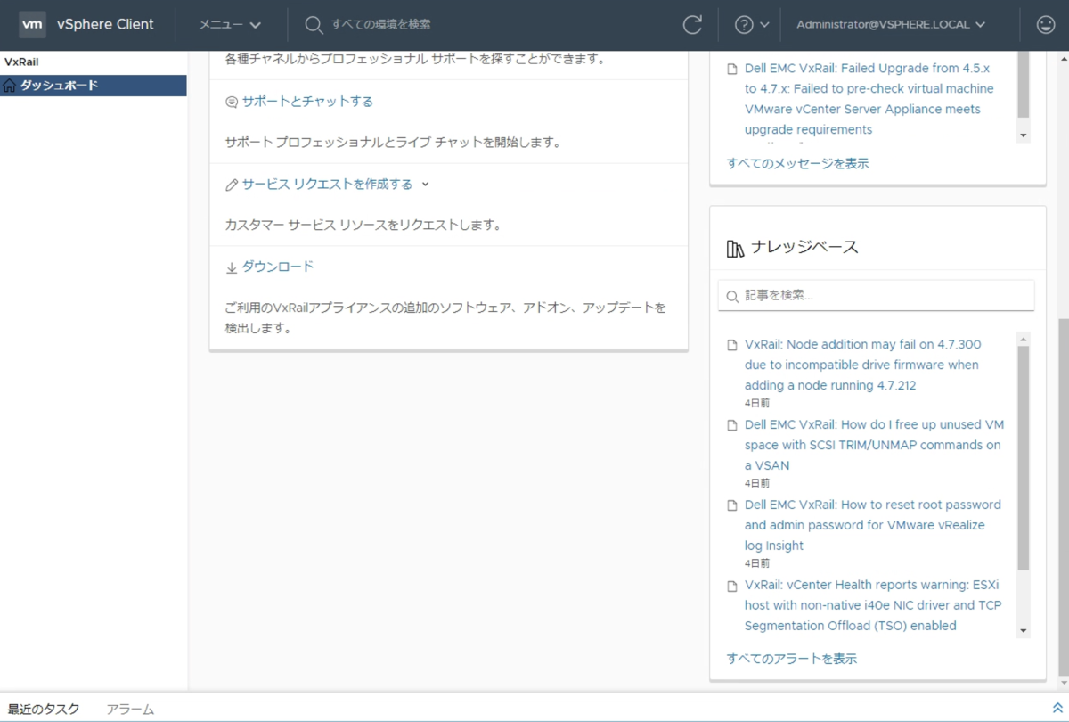Viewport: 1069px width, 722px height.
Task: Click the home icon beside ダッシュボード
Action: point(10,86)
